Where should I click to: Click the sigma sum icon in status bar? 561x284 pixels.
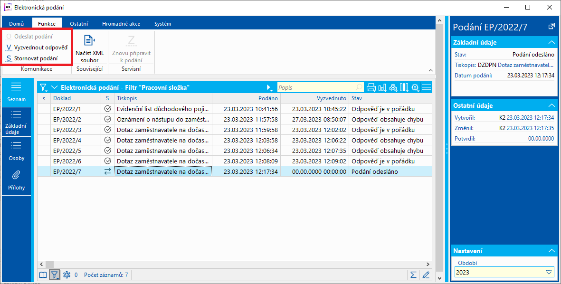[x=413, y=275]
